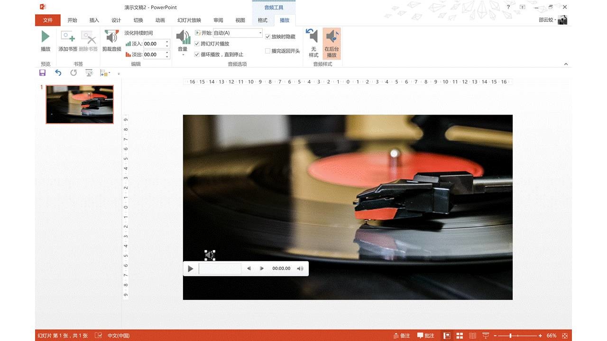Click the Notes (备注) button in status bar
This screenshot has width=607, height=341.
(x=402, y=335)
